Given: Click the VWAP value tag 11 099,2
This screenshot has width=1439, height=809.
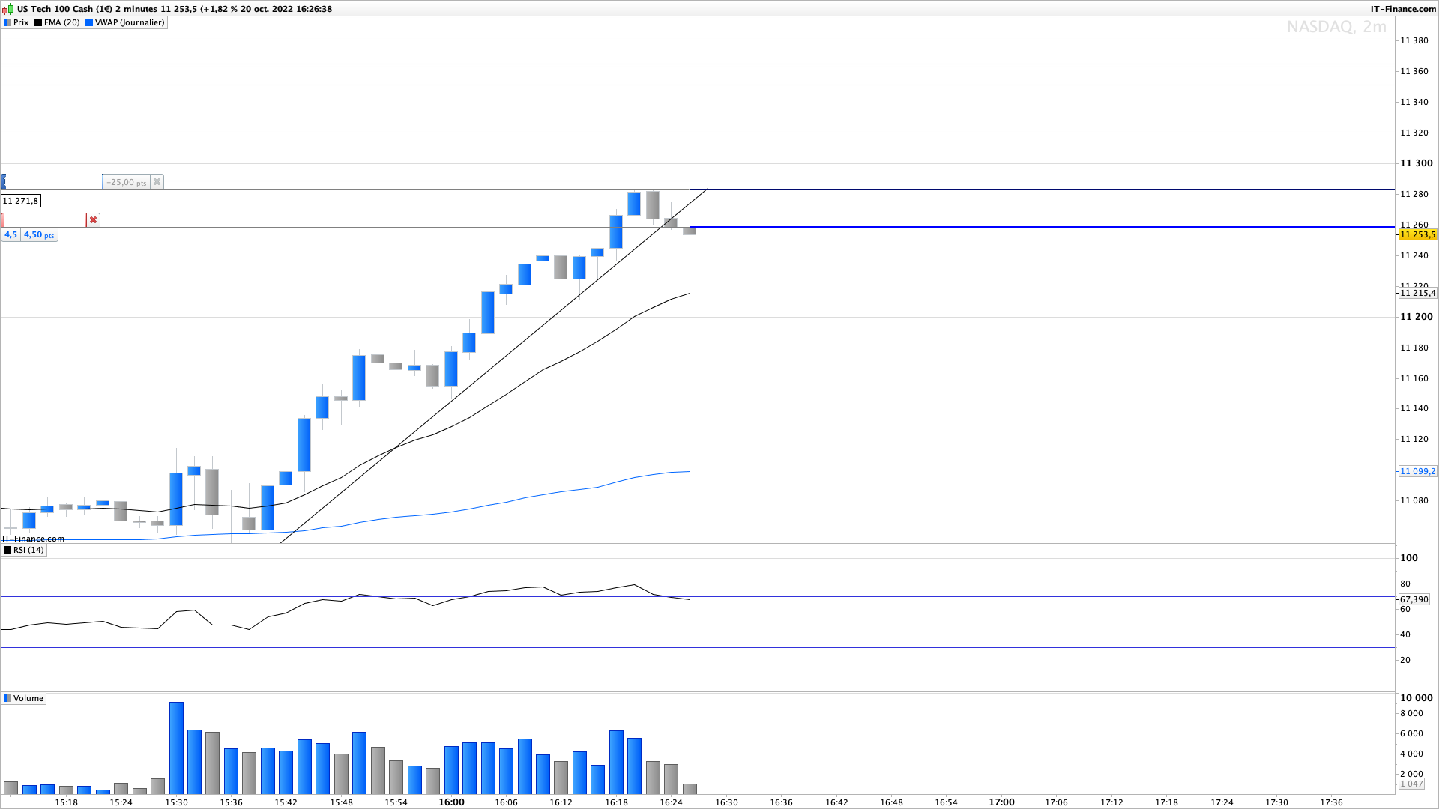Looking at the screenshot, I should point(1417,472).
